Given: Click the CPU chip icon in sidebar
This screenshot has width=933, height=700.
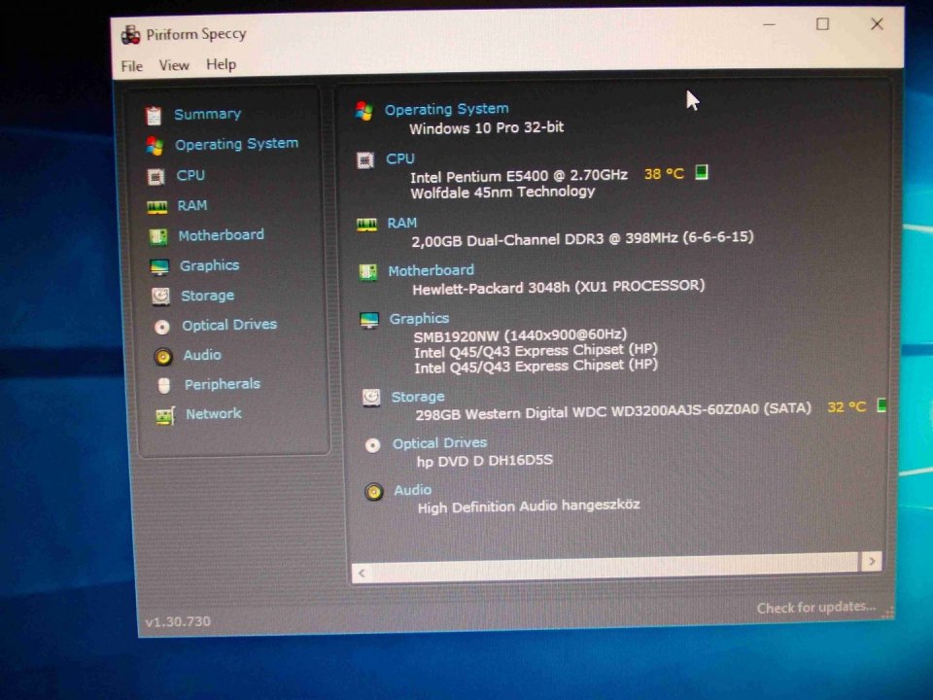Looking at the screenshot, I should point(155,177).
